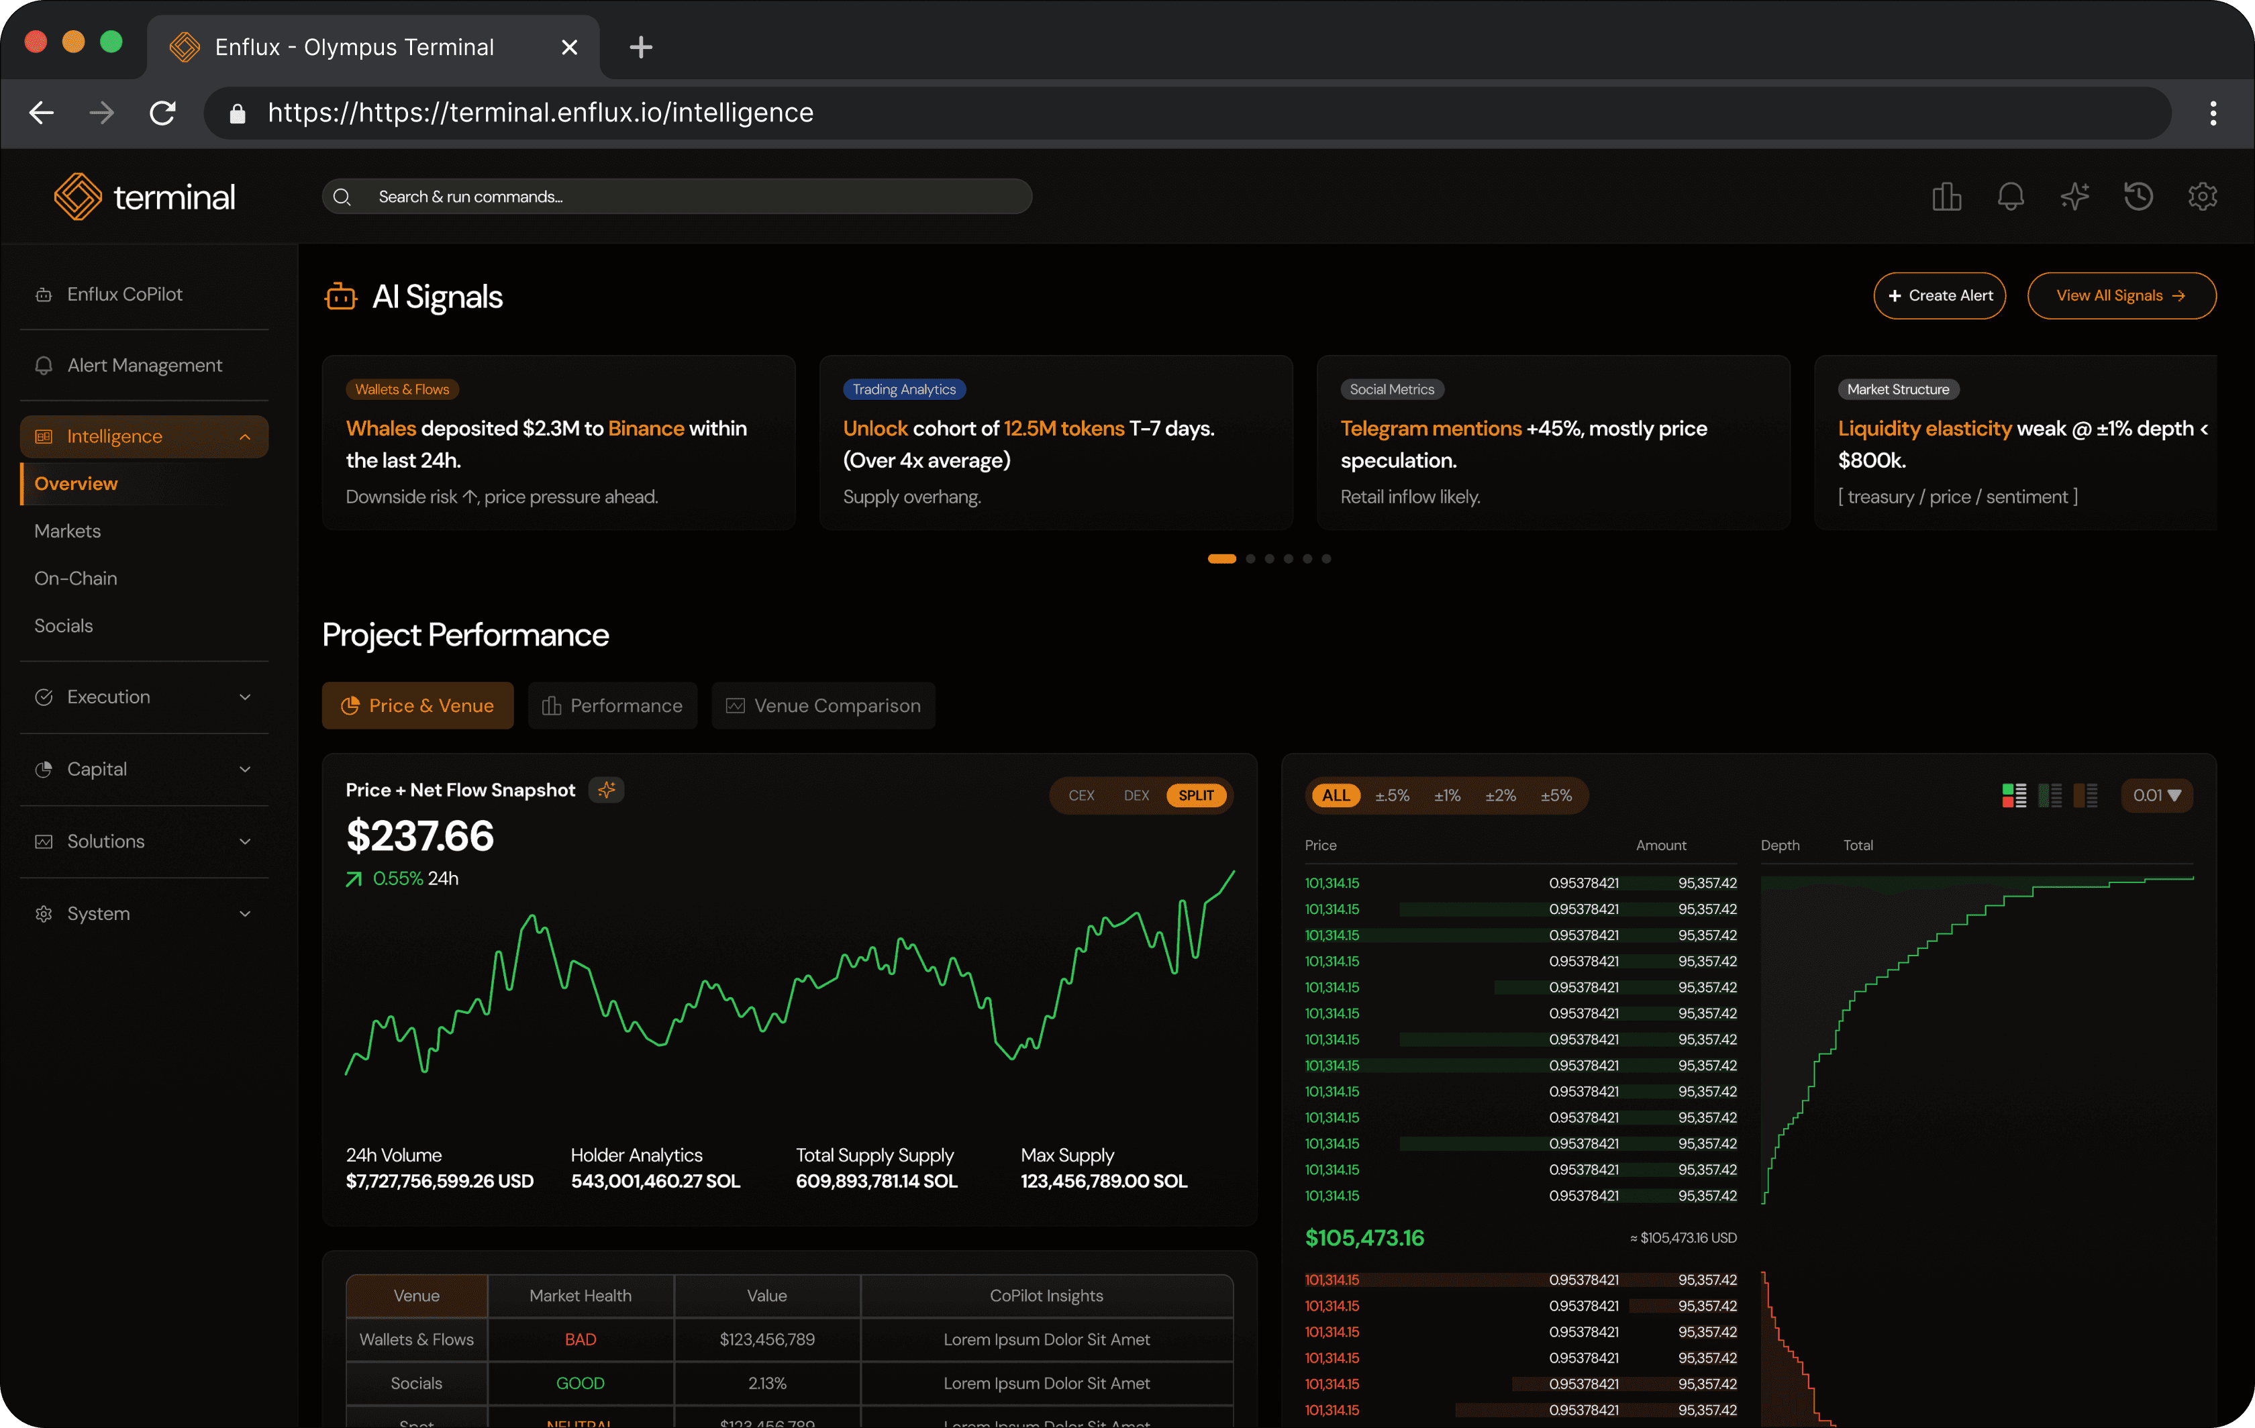This screenshot has width=2255, height=1428.
Task: Expand the Execution sidebar section
Action: coord(144,697)
